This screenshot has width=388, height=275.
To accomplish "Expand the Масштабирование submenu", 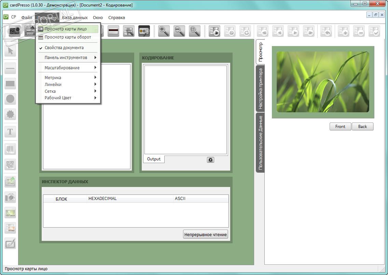I will tap(68, 68).
